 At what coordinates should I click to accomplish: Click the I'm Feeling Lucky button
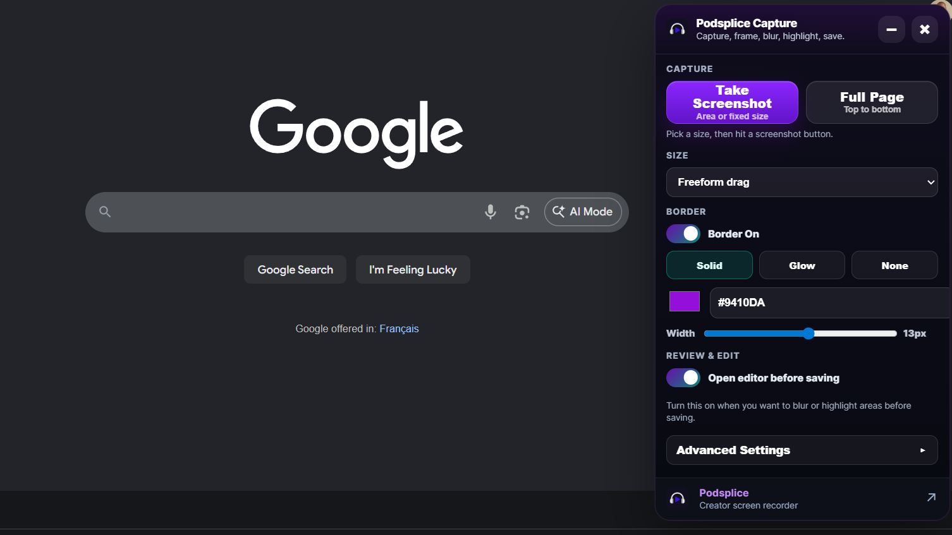pos(413,270)
